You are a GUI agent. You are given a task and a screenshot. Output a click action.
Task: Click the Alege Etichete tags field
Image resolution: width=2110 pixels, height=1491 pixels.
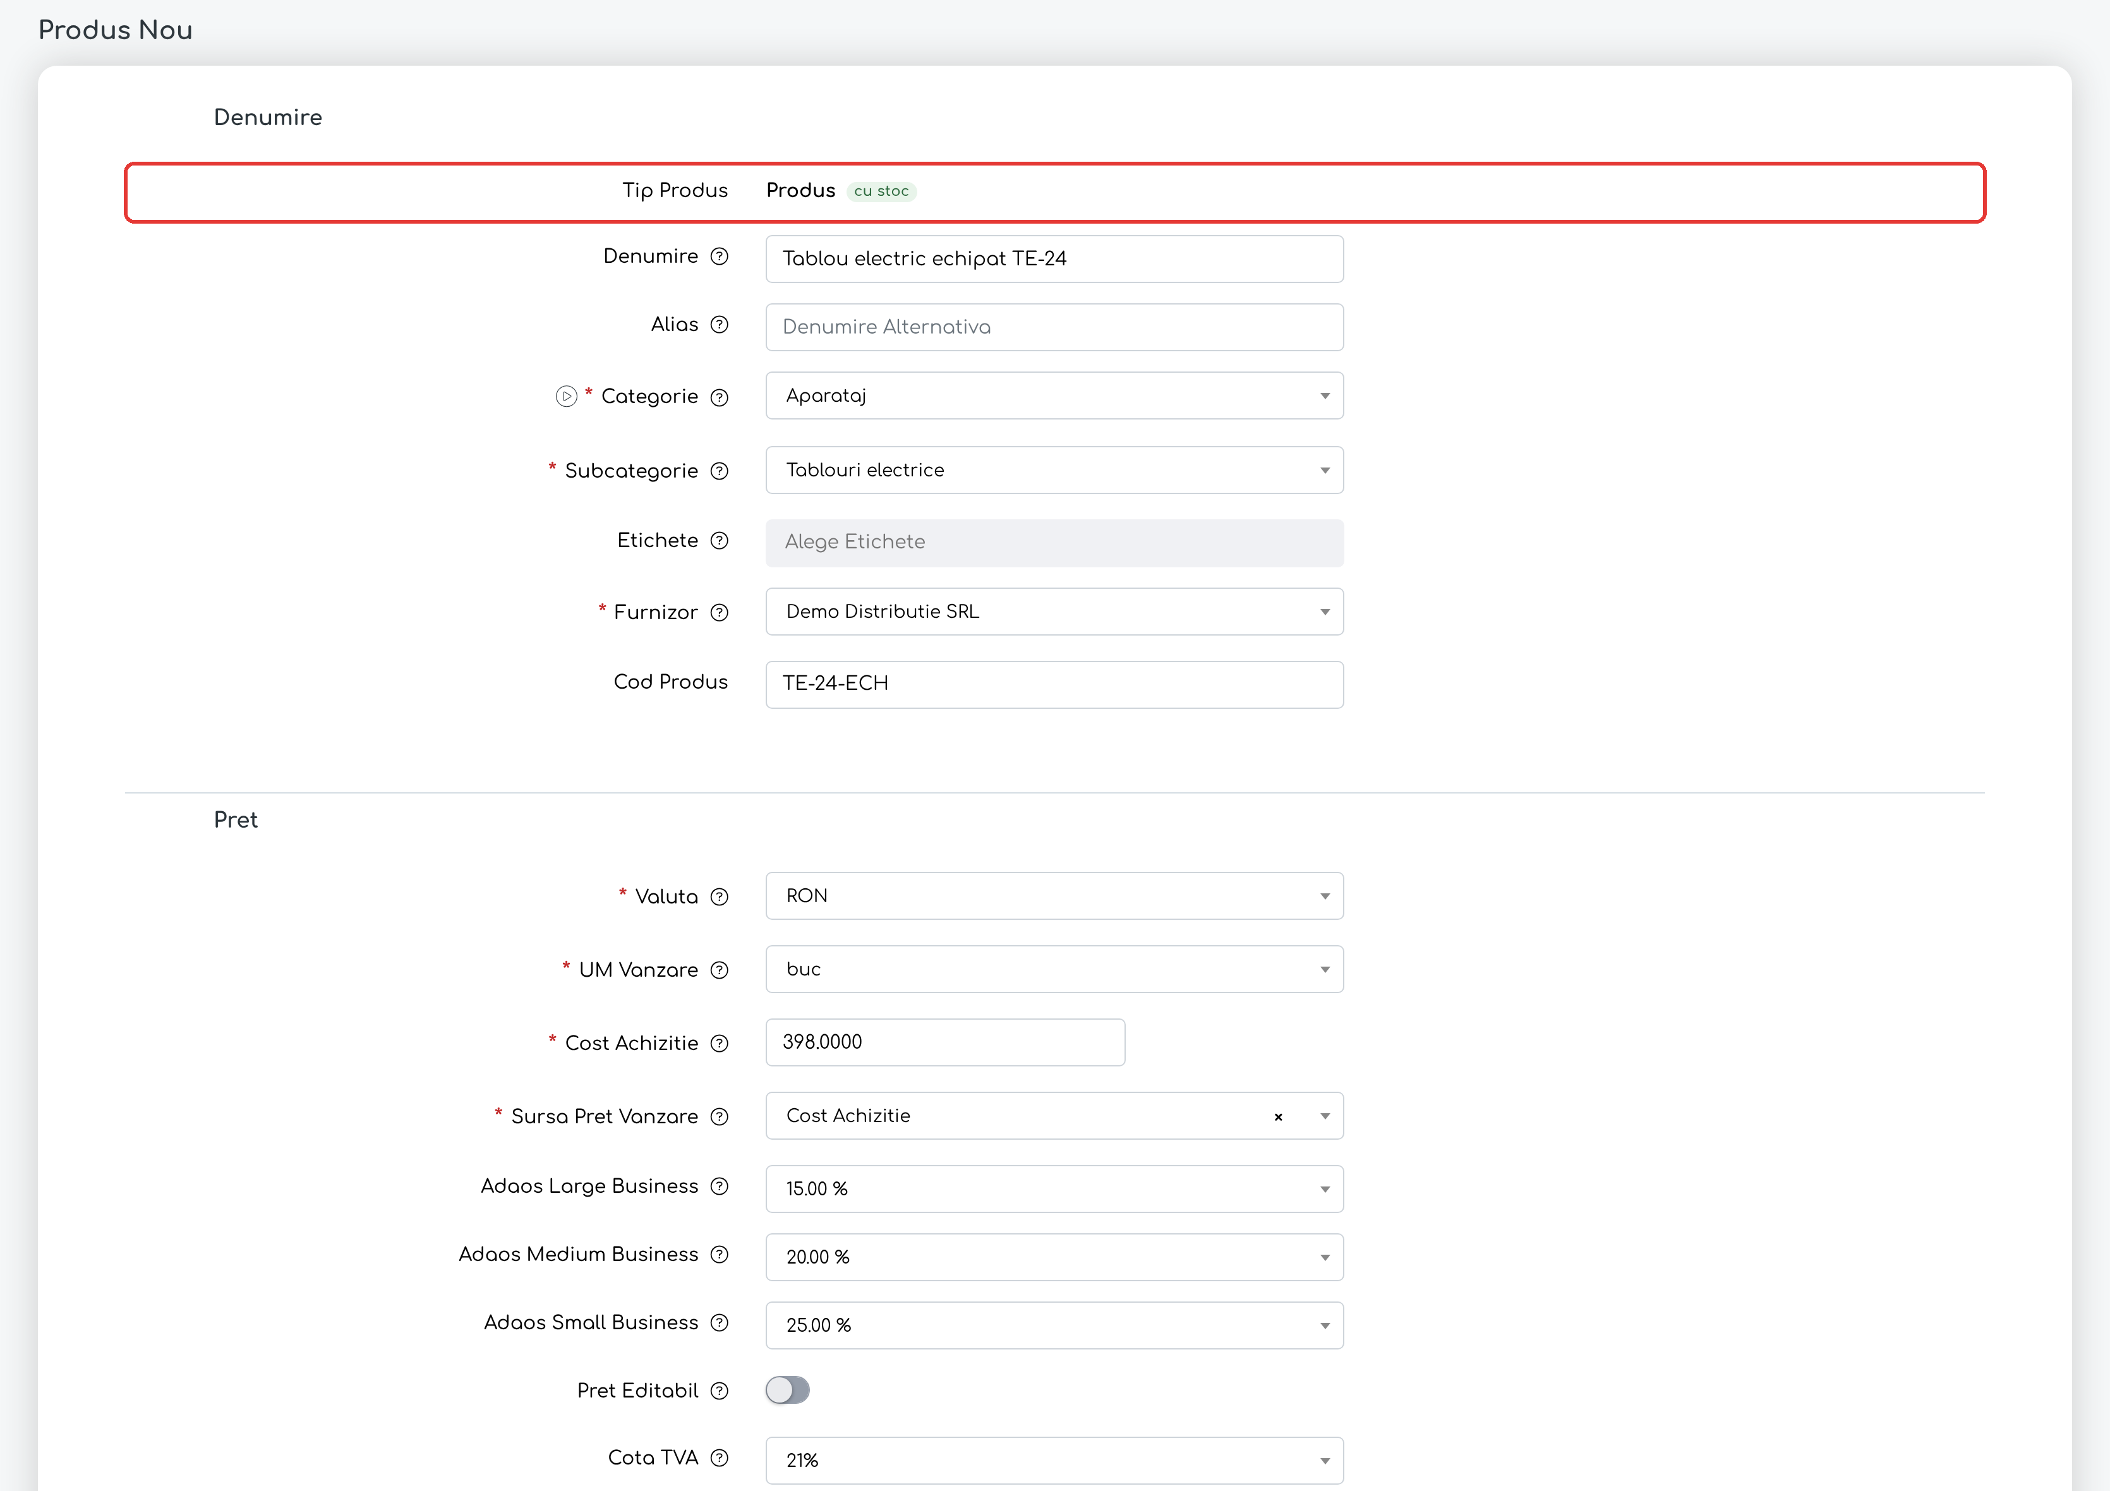(1054, 542)
